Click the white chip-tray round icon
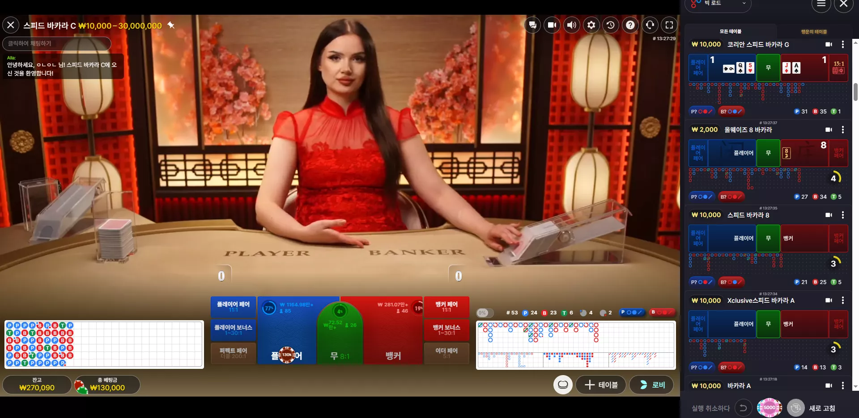The image size is (859, 418). tap(563, 385)
